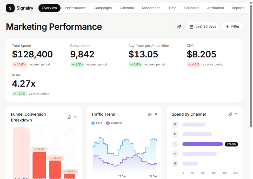Click the 16.9% funnel drop badge

click(x=39, y=149)
